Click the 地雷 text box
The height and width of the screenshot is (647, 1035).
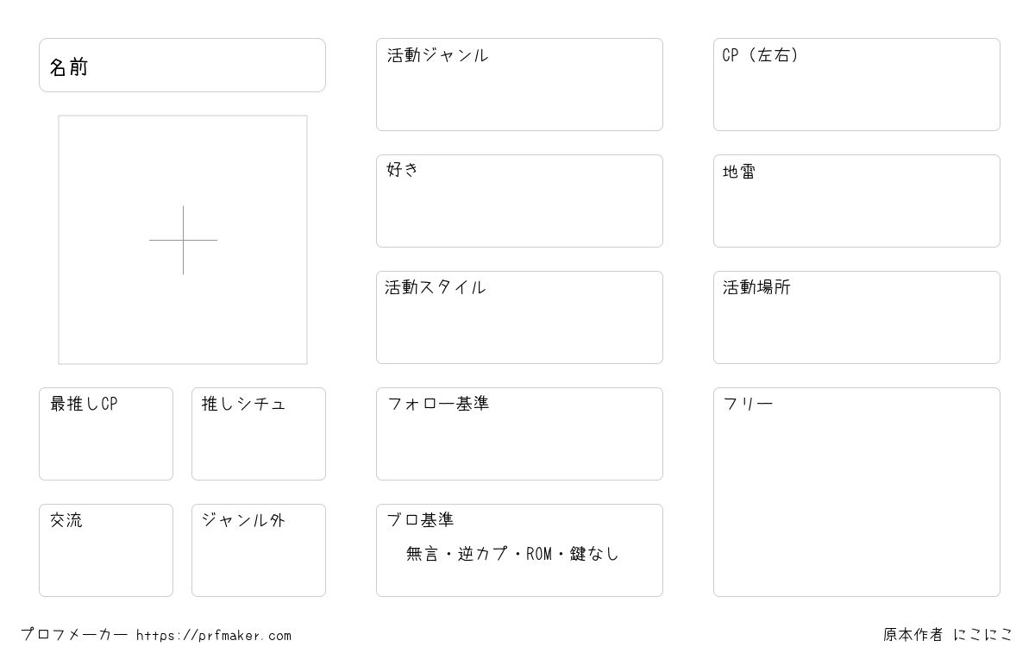tap(856, 201)
